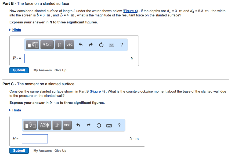The height and width of the screenshot is (155, 235).
Task: Click the FR answer input box
Action: point(37,58)
